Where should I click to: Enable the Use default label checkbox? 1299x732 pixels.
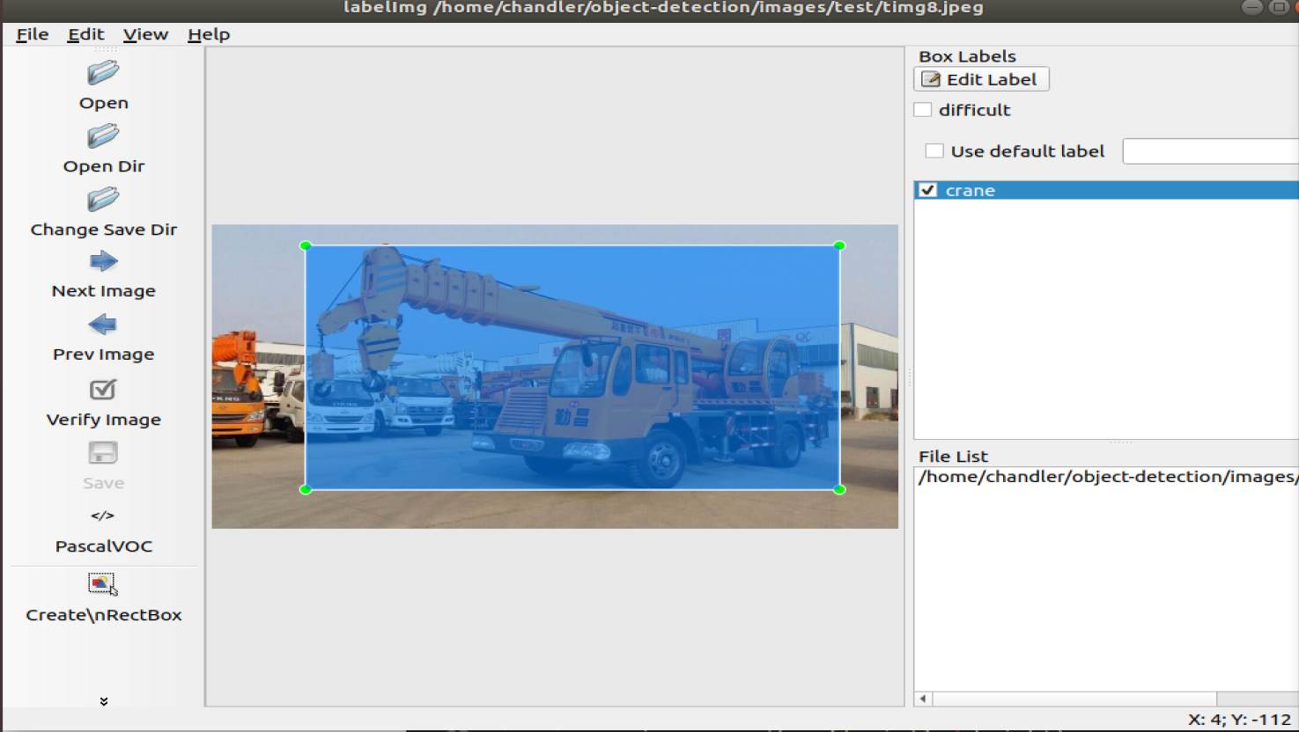click(934, 151)
